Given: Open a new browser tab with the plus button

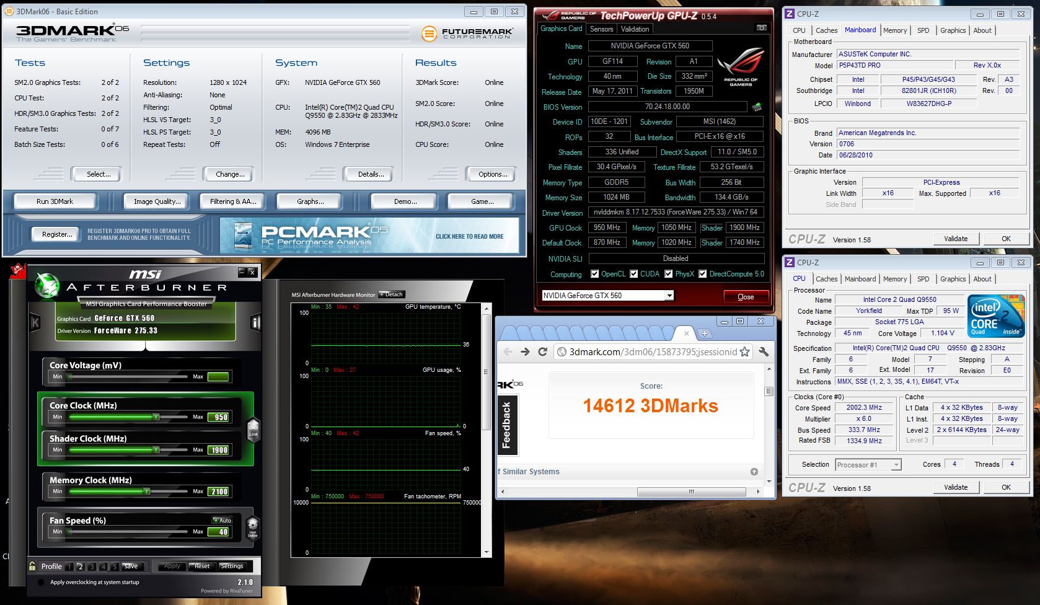Looking at the screenshot, I should (x=705, y=333).
